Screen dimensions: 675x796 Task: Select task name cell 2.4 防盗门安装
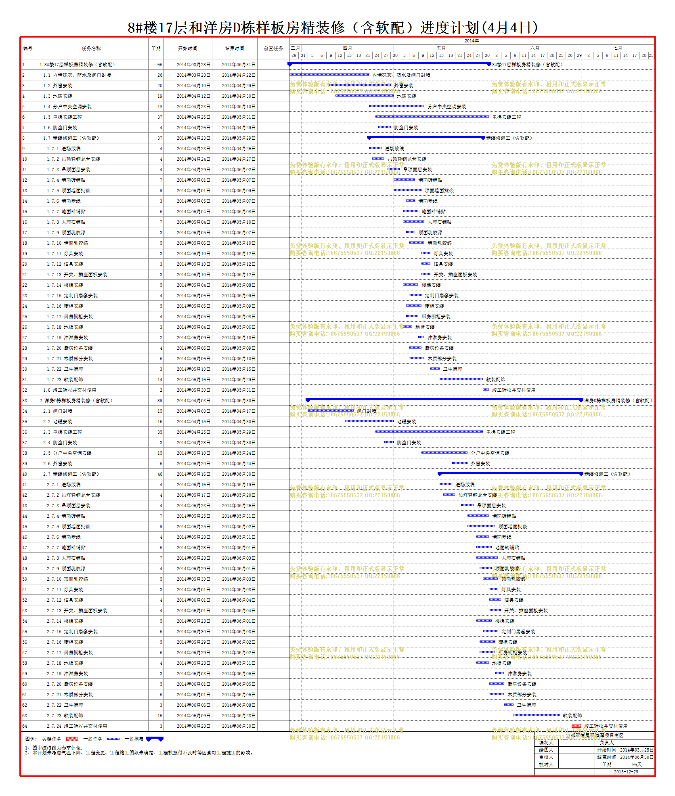(x=91, y=443)
